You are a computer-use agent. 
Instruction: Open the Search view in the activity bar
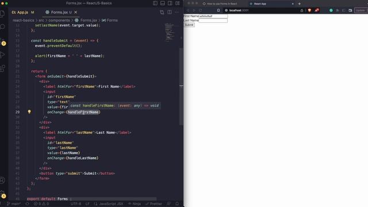tap(2, 26)
